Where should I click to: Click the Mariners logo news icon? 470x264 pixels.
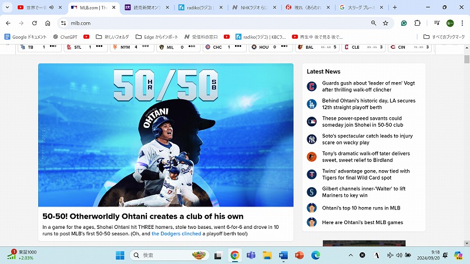pyautogui.click(x=312, y=192)
